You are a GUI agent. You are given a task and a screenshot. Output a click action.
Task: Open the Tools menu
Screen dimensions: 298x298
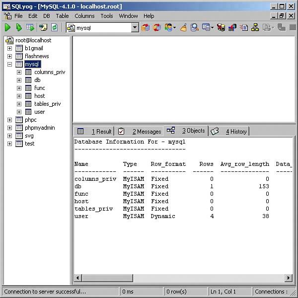(106, 16)
